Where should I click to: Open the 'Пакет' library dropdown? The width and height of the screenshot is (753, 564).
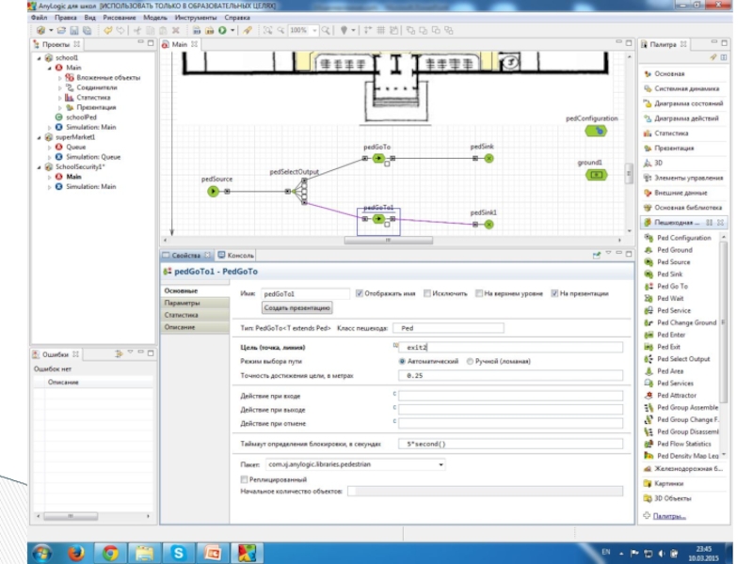pos(441,464)
